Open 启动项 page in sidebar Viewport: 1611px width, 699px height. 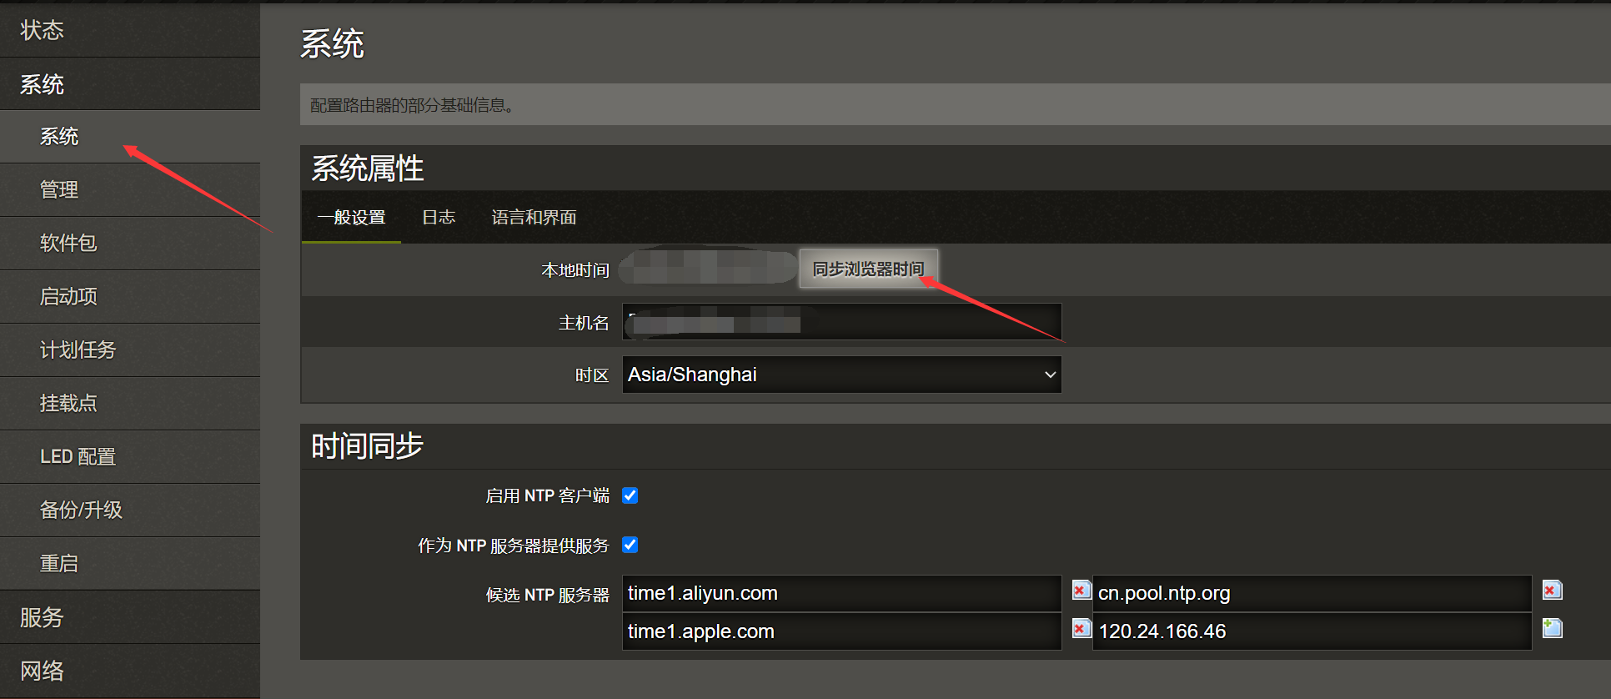(130, 297)
